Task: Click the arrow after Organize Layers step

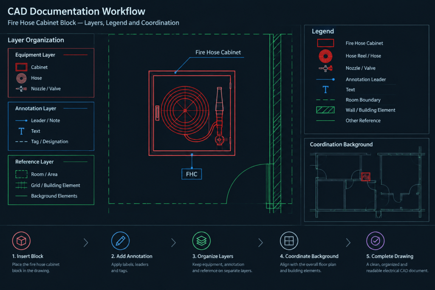Action: point(260,242)
